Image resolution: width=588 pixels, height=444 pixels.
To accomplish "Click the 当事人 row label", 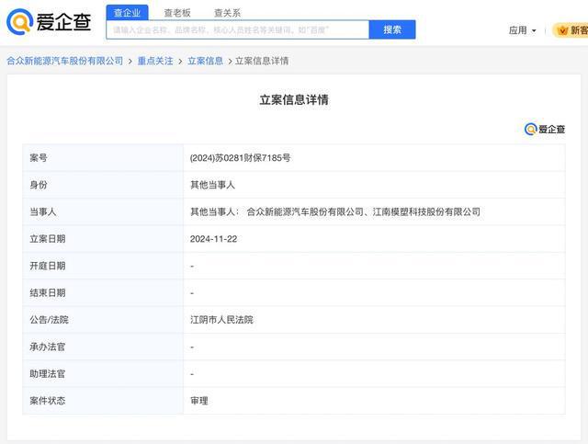I will (x=43, y=212).
